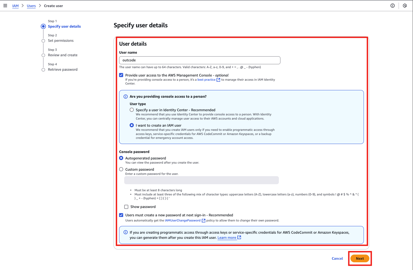
Task: Click info icon beside console access question
Action: 125,96
